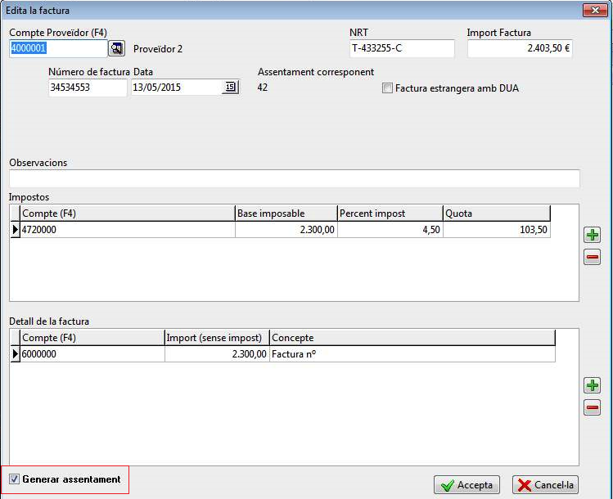Click the Percent impost column header
The height and width of the screenshot is (499, 613).
pos(390,214)
